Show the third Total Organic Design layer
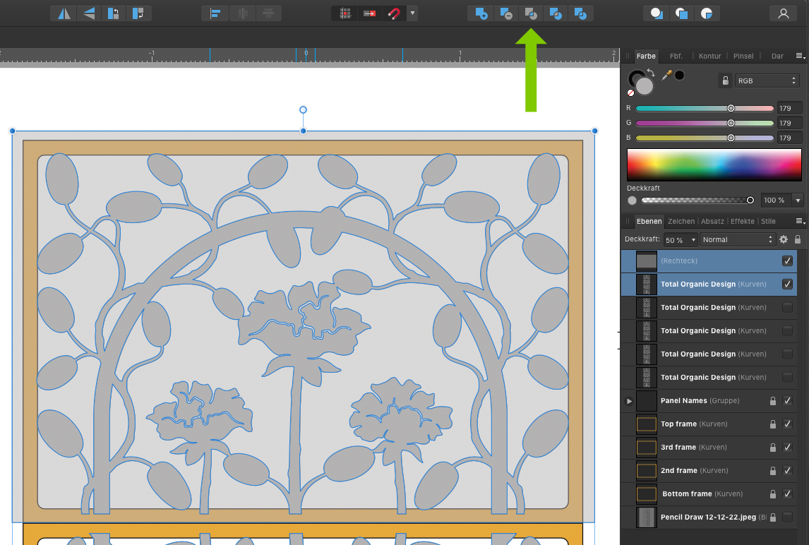The width and height of the screenshot is (809, 545). pos(787,330)
